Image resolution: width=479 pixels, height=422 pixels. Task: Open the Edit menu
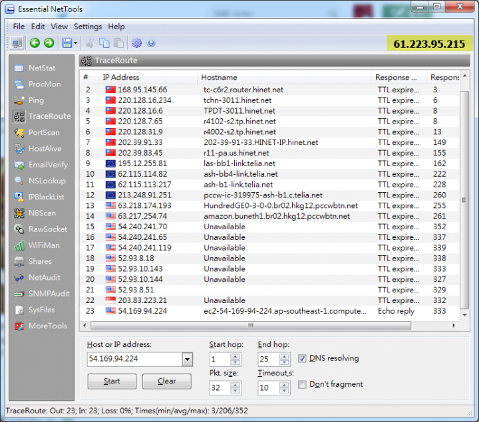[38, 27]
